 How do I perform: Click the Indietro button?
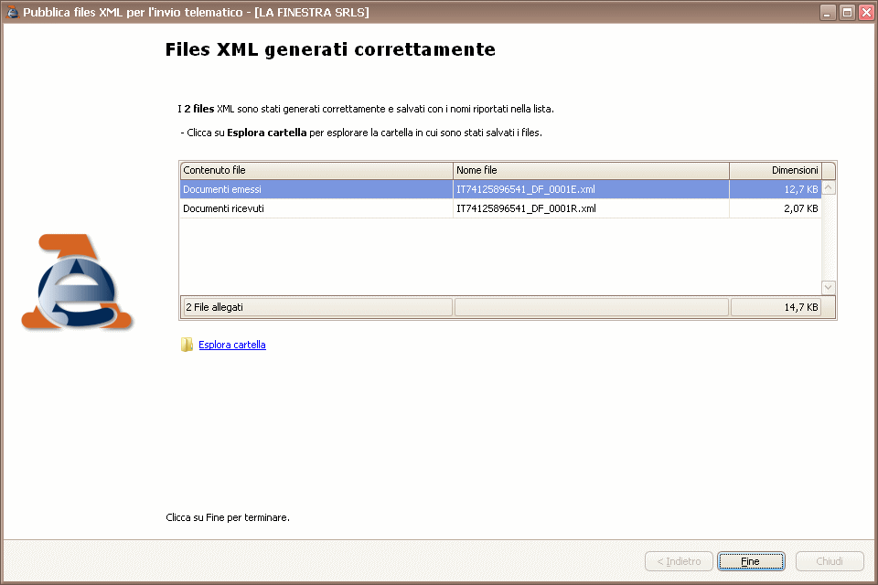pyautogui.click(x=678, y=561)
